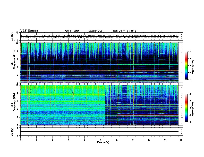Click the "station=OUI" header label
The width and height of the screenshot is (204, 157).
95,31
